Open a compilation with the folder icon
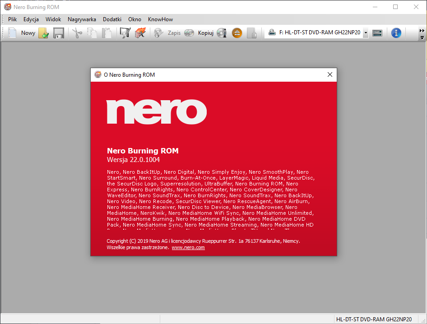The image size is (427, 324). tap(44, 33)
